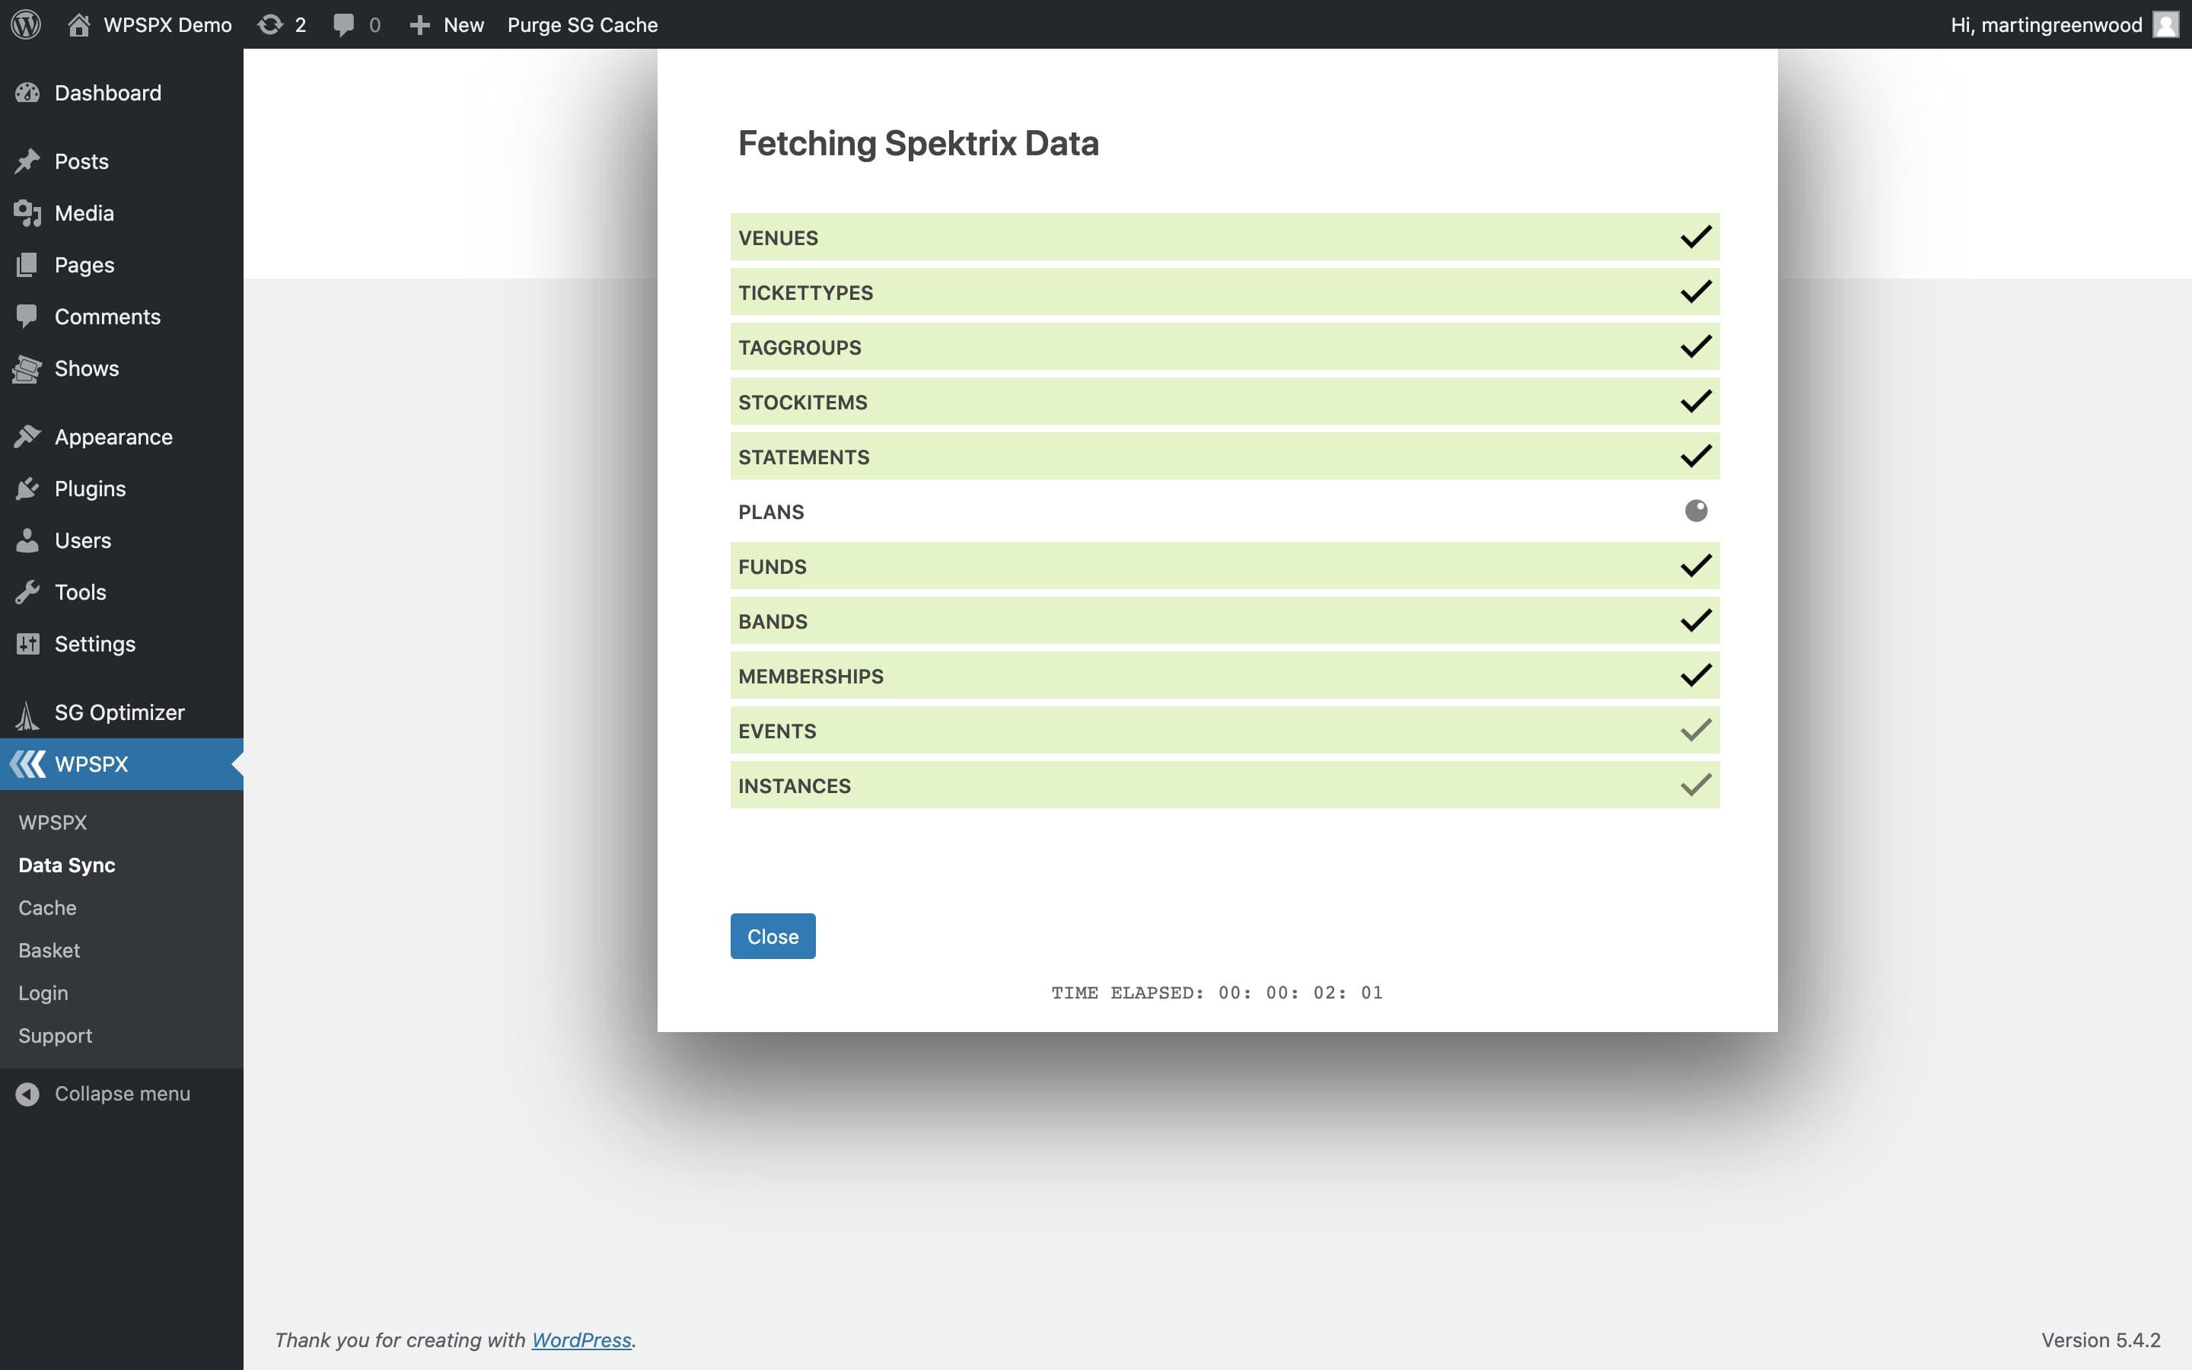Open the Cache submenu item
Viewport: 2192px width, 1370px height.
47,907
